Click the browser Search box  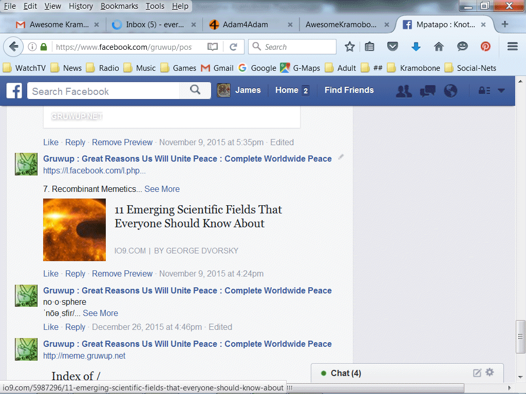click(x=292, y=47)
